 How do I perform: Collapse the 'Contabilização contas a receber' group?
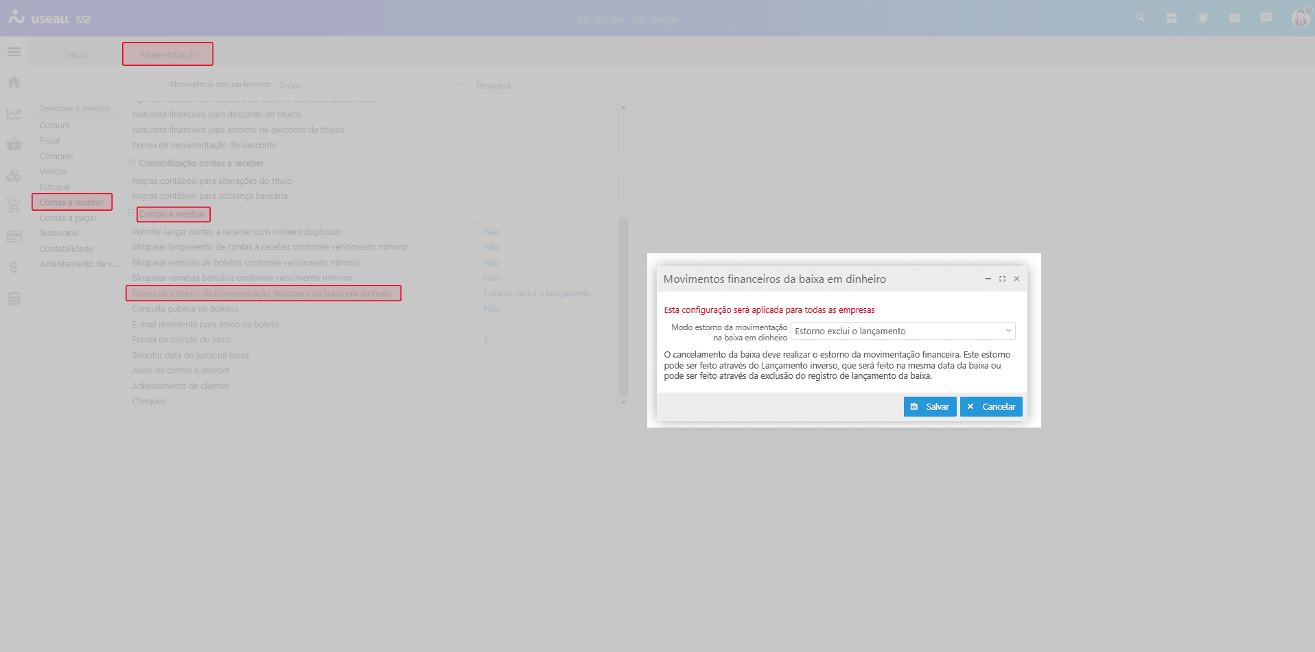point(132,163)
